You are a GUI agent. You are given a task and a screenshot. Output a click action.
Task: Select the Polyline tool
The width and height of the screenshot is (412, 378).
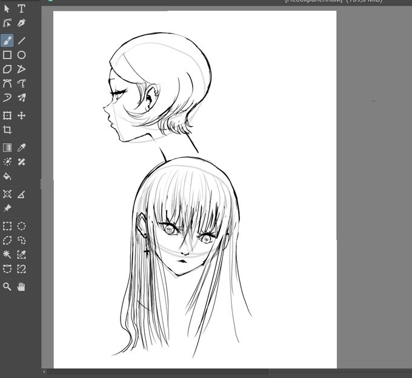21,69
